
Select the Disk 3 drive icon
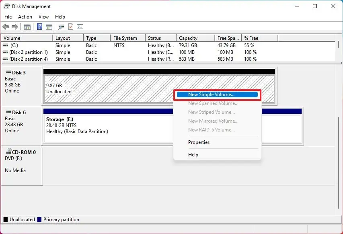coord(9,72)
